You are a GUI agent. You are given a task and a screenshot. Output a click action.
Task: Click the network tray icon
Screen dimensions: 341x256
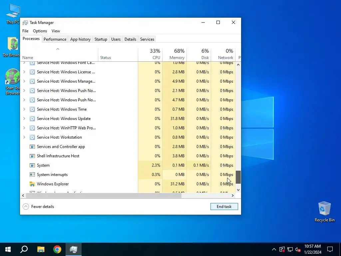coord(290,249)
